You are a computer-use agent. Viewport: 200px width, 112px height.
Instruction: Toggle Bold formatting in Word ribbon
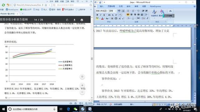tap(97, 15)
